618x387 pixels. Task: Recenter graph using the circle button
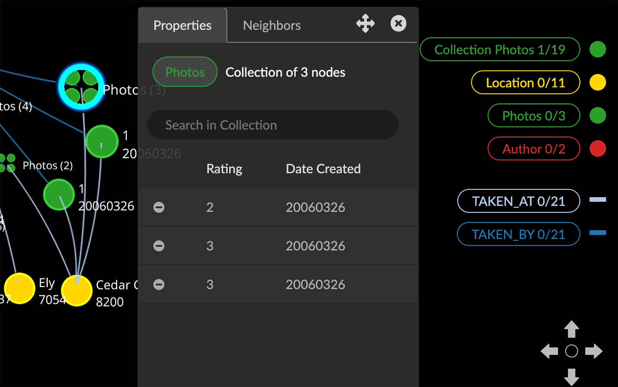(x=571, y=351)
